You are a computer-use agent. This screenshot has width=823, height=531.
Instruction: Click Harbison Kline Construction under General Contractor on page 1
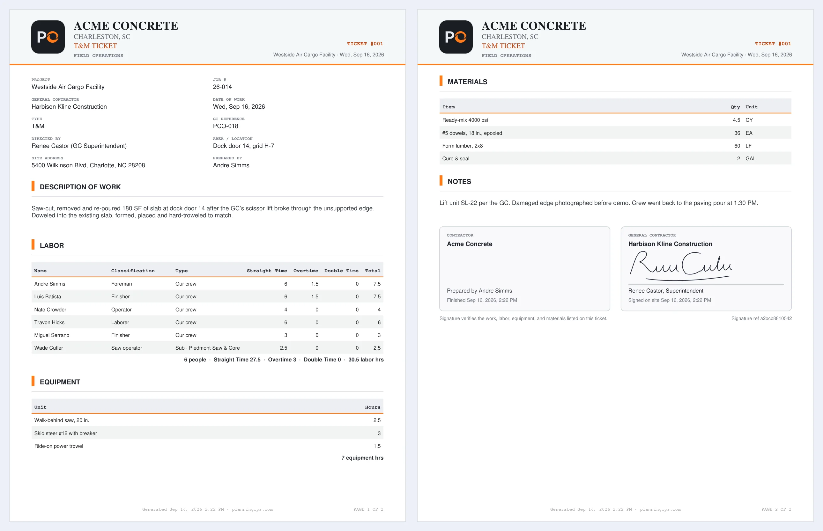point(69,107)
